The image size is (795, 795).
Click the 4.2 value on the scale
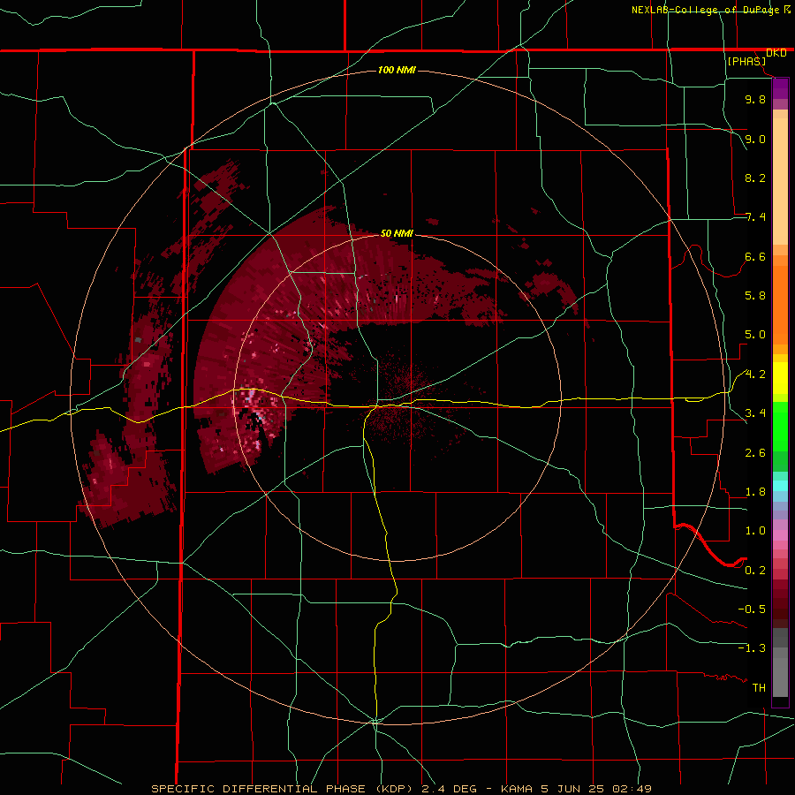755,375
